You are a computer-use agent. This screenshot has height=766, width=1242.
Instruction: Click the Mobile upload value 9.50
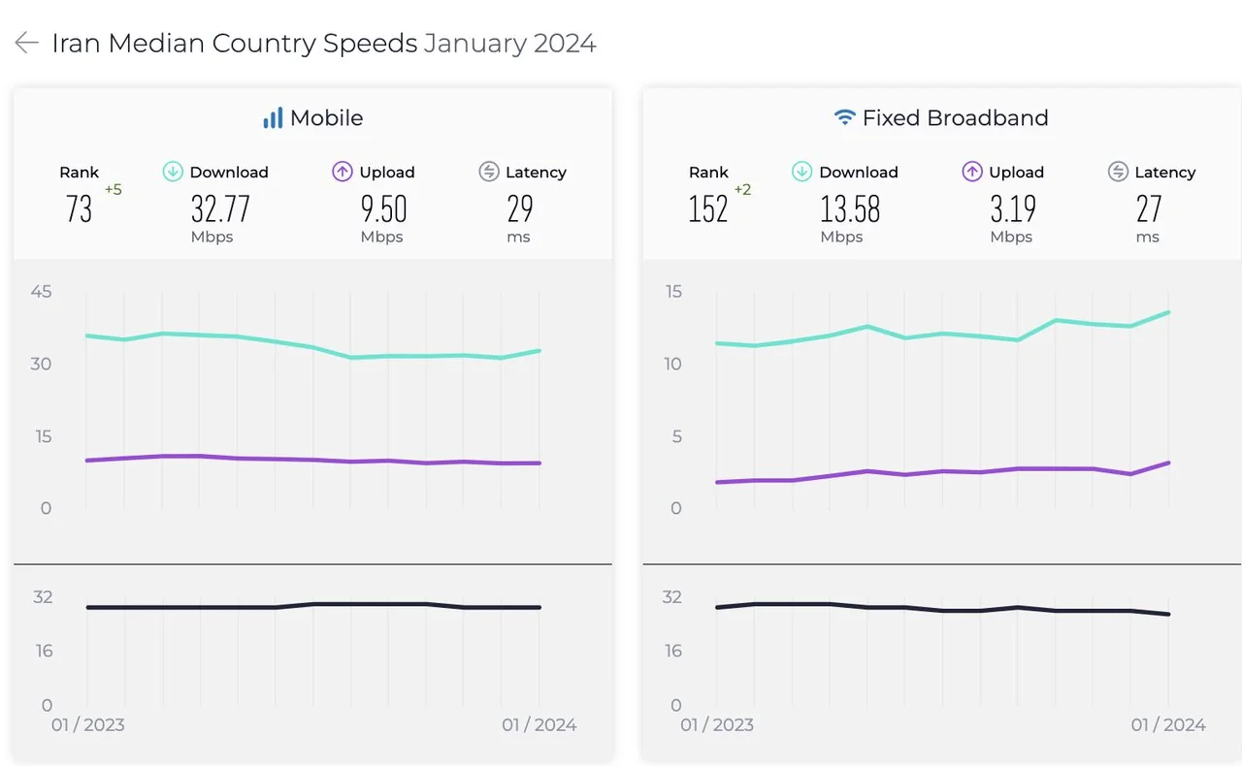tap(381, 208)
